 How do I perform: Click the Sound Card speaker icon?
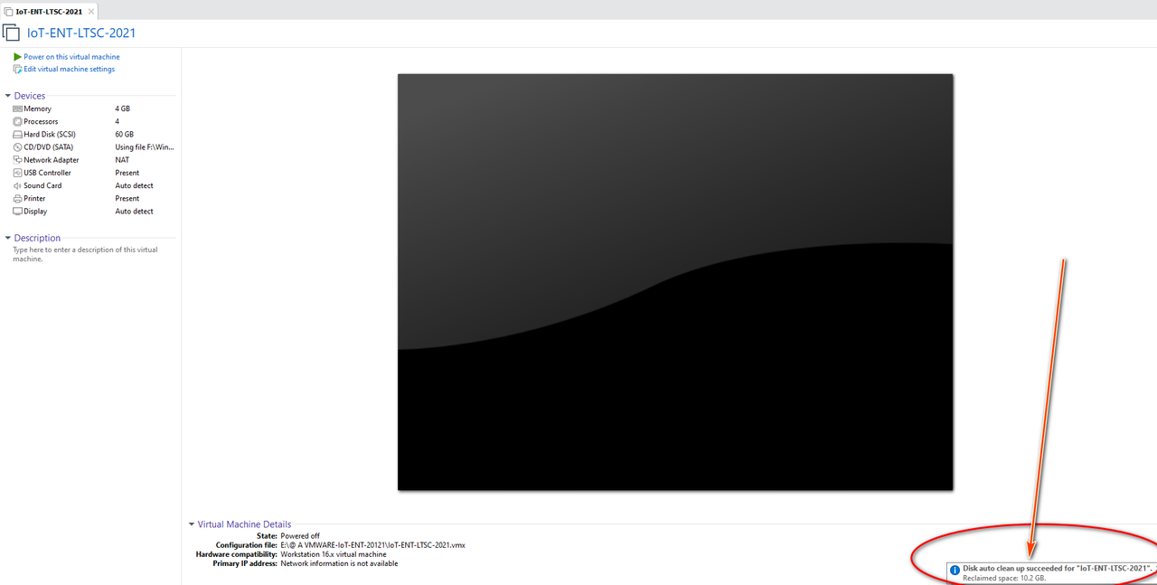tap(17, 185)
